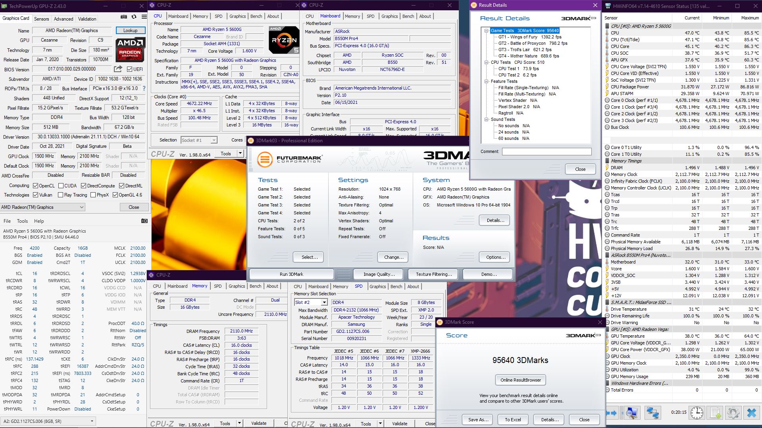Click the Comment input field
Screen dimensions: 762x428
546,151
